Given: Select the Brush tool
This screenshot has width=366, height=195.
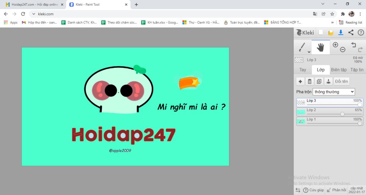Looking at the screenshot, I should coord(302,47).
